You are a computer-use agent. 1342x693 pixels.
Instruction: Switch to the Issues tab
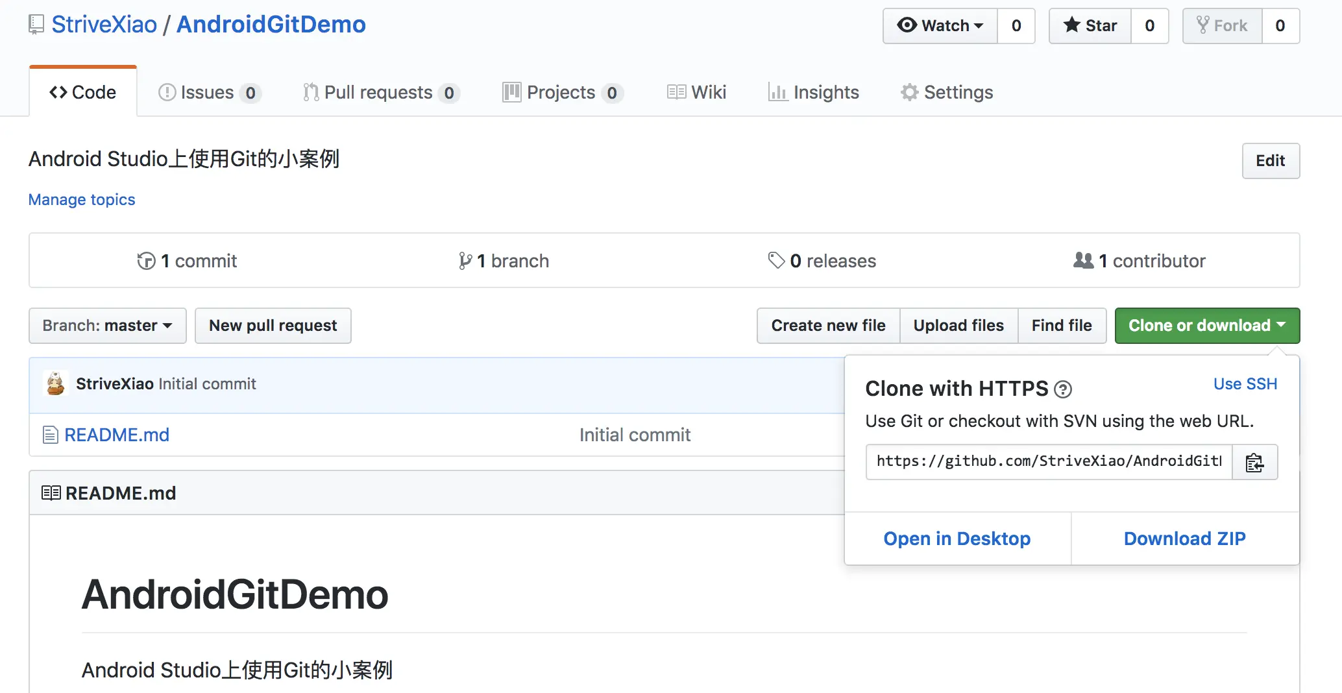pyautogui.click(x=209, y=93)
